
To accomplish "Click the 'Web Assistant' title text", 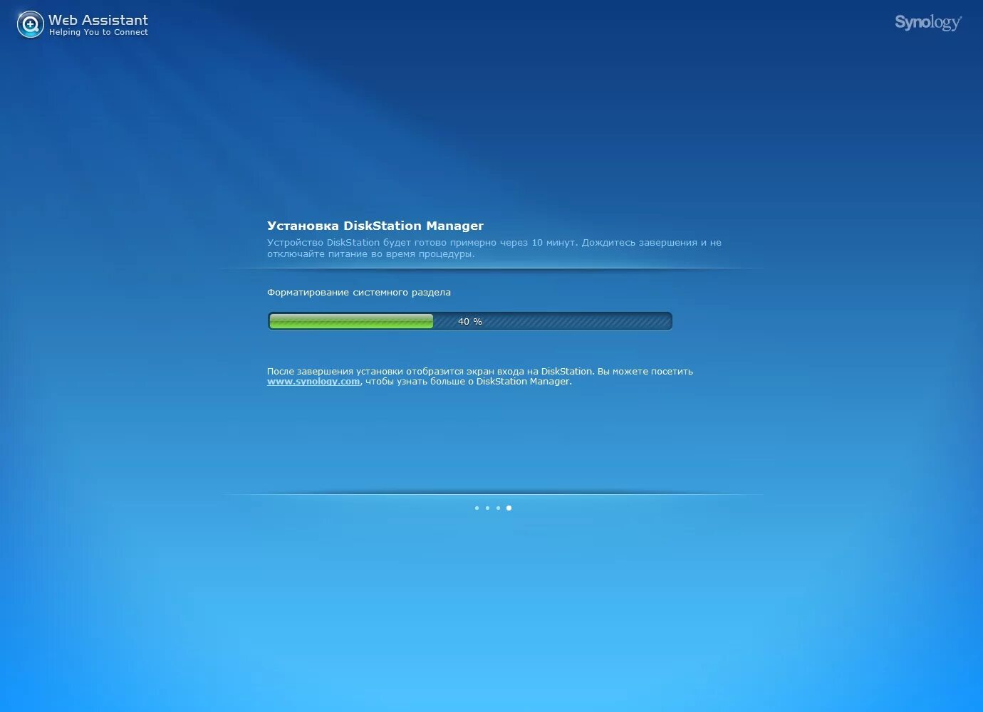I will 98,20.
